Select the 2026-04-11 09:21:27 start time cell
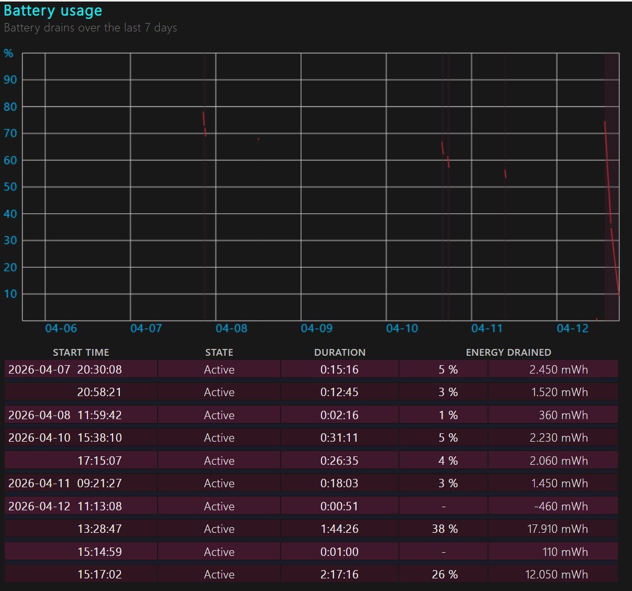 (81, 483)
